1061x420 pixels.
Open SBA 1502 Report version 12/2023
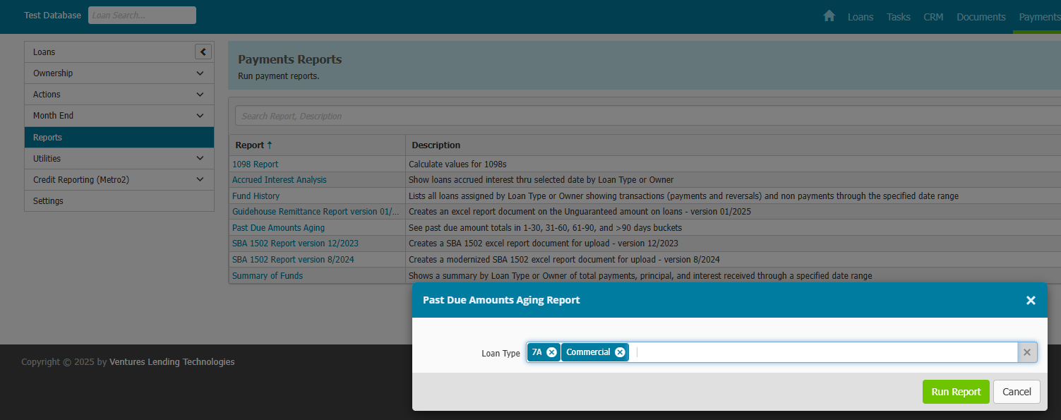click(295, 244)
